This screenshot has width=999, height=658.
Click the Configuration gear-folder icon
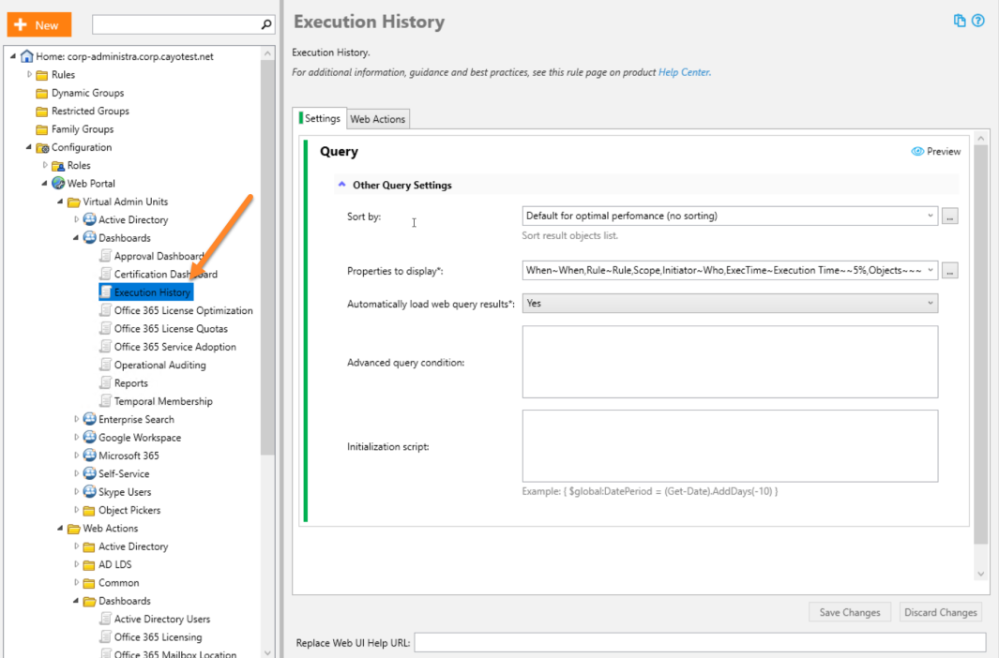point(43,148)
